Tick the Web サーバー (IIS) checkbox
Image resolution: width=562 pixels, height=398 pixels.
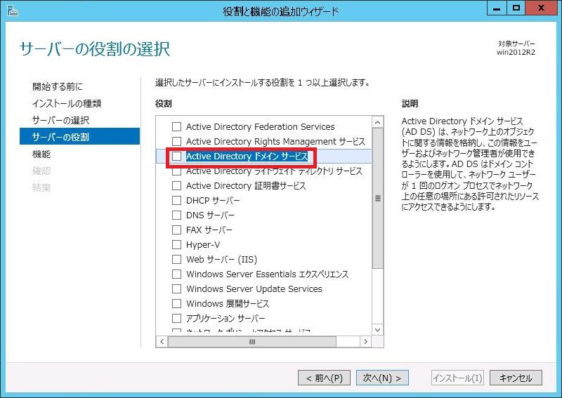tap(177, 259)
